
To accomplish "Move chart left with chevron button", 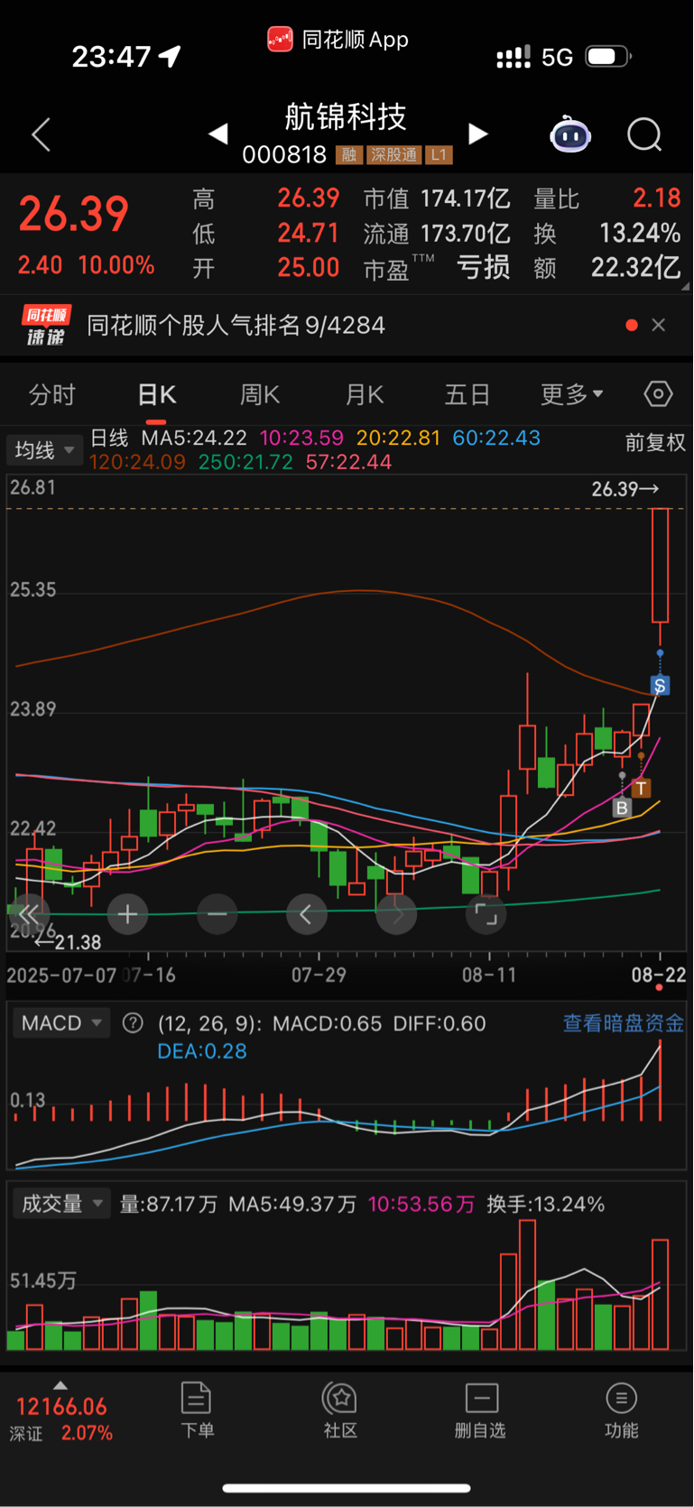I will (x=306, y=915).
